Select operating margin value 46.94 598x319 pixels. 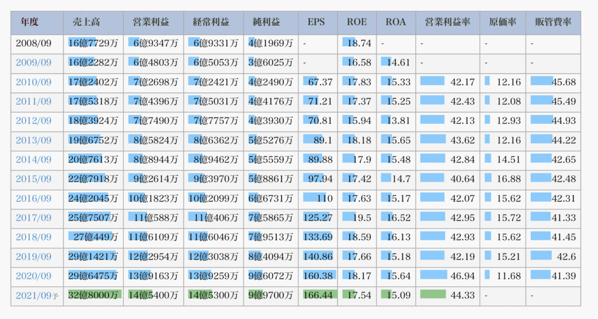(463, 276)
